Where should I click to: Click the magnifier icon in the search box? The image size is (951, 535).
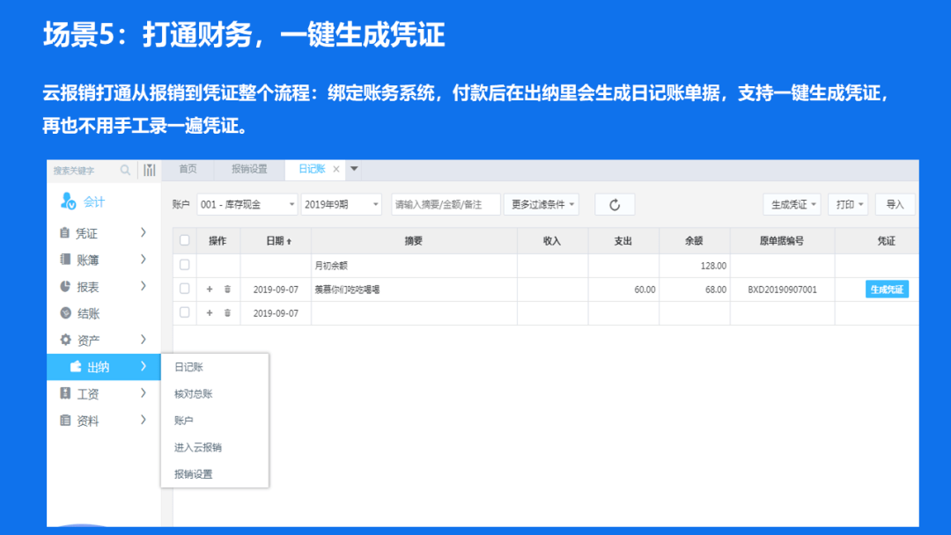coord(125,171)
